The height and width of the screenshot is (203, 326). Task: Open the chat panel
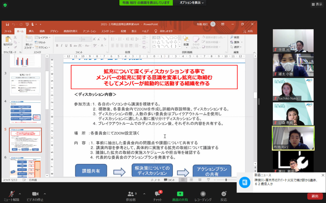click(x=158, y=194)
